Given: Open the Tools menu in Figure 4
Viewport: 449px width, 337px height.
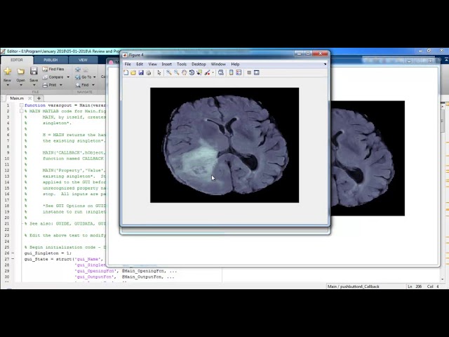Looking at the screenshot, I should (182, 64).
